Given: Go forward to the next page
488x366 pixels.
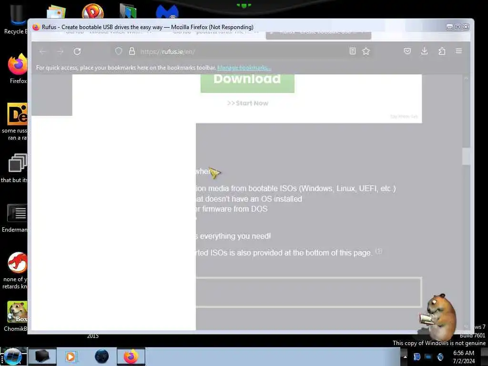Looking at the screenshot, I should 60,51.
